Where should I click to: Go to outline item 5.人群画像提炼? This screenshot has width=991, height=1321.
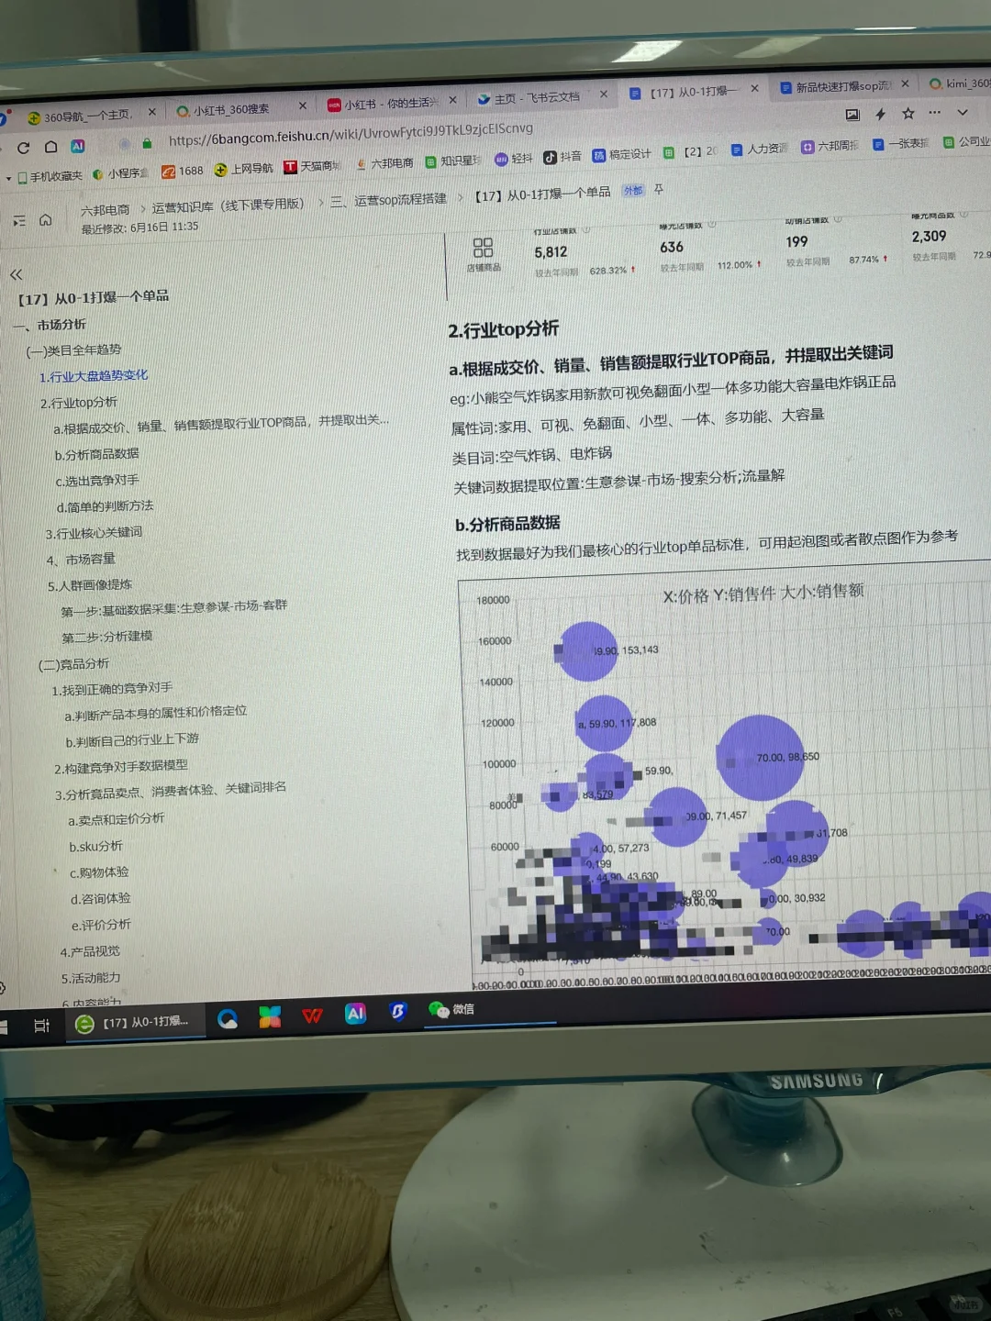pyautogui.click(x=90, y=585)
